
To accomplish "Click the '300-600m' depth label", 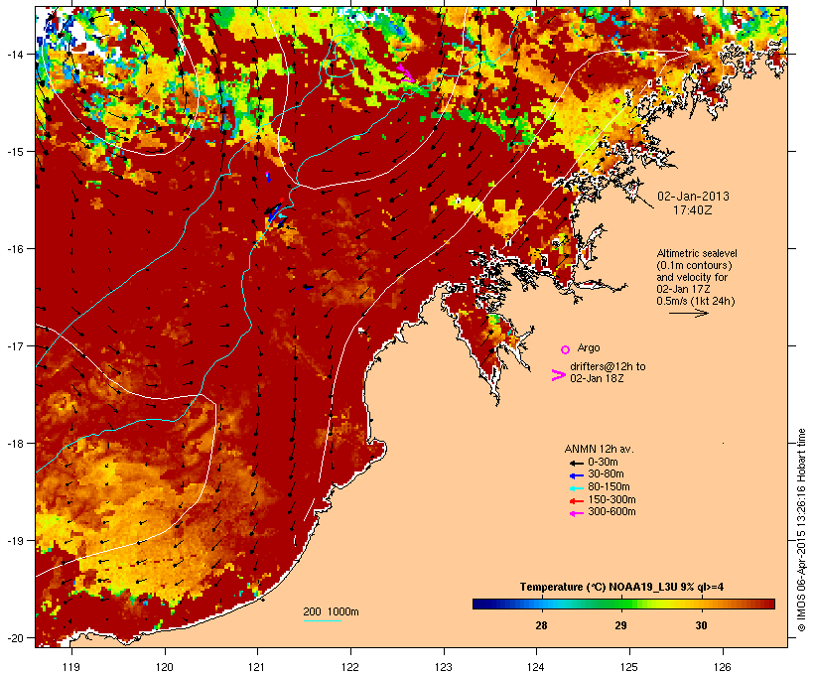I will coord(611,512).
